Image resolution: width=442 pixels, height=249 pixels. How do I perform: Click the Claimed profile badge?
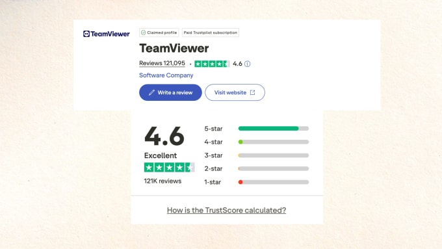click(159, 33)
